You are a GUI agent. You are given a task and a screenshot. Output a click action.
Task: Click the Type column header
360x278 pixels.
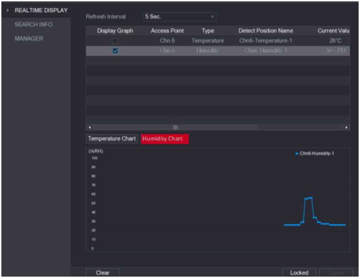click(x=208, y=31)
